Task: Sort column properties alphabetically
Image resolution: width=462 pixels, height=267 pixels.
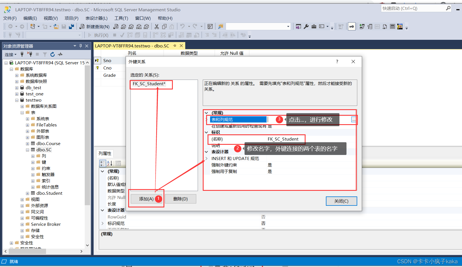Action: 110,163
